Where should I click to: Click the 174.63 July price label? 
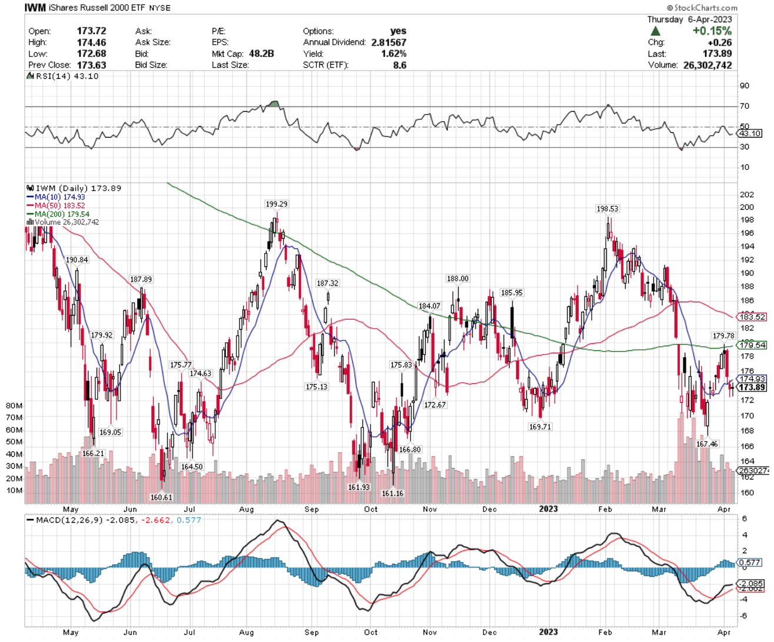[x=201, y=373]
